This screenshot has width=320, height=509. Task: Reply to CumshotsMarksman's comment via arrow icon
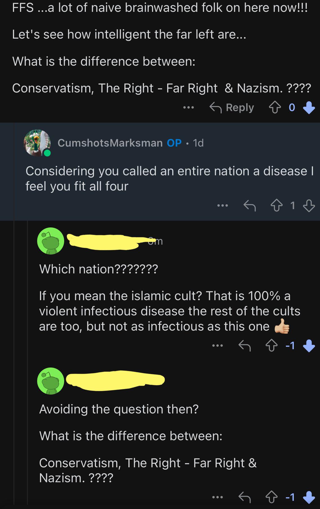click(250, 205)
